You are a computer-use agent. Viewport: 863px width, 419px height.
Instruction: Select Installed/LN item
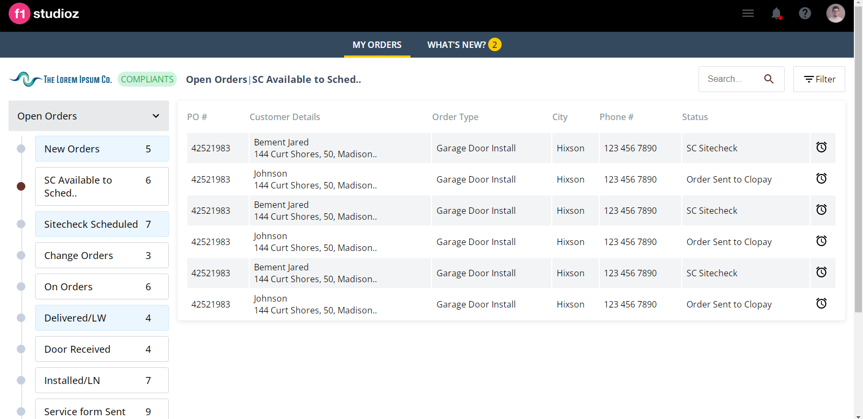(x=102, y=380)
